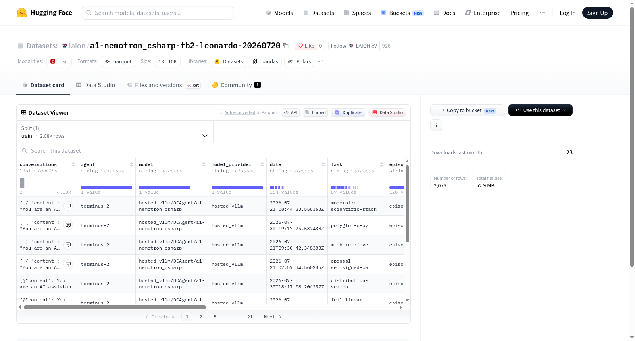Click the parquet format tag
The height and width of the screenshot is (341, 635).
click(x=118, y=61)
